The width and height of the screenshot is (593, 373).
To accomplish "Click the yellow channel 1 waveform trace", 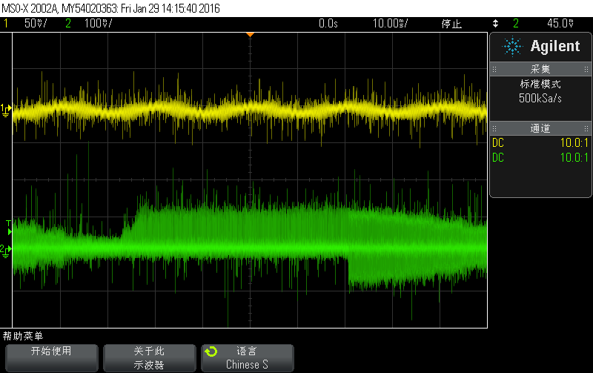I will coord(250,110).
